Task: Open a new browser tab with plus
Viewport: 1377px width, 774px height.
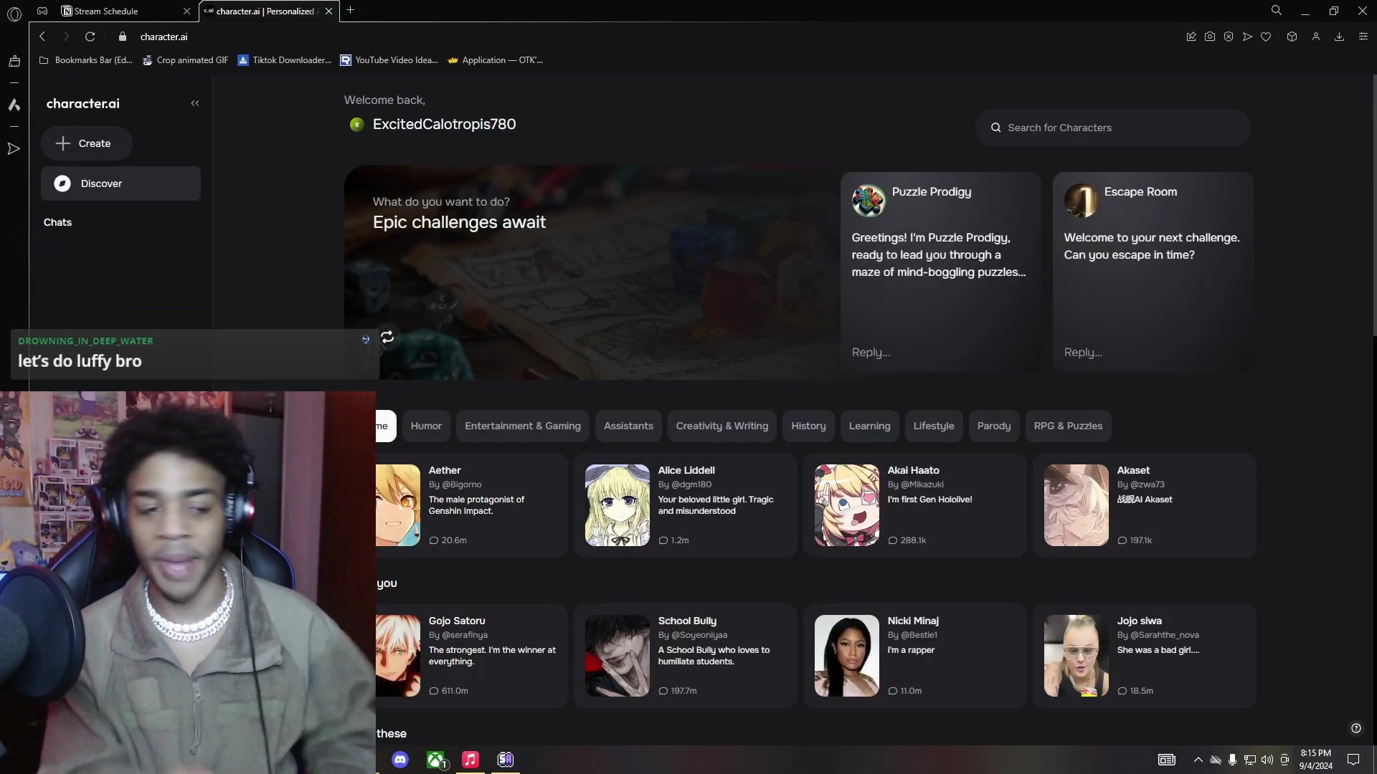Action: pyautogui.click(x=350, y=10)
